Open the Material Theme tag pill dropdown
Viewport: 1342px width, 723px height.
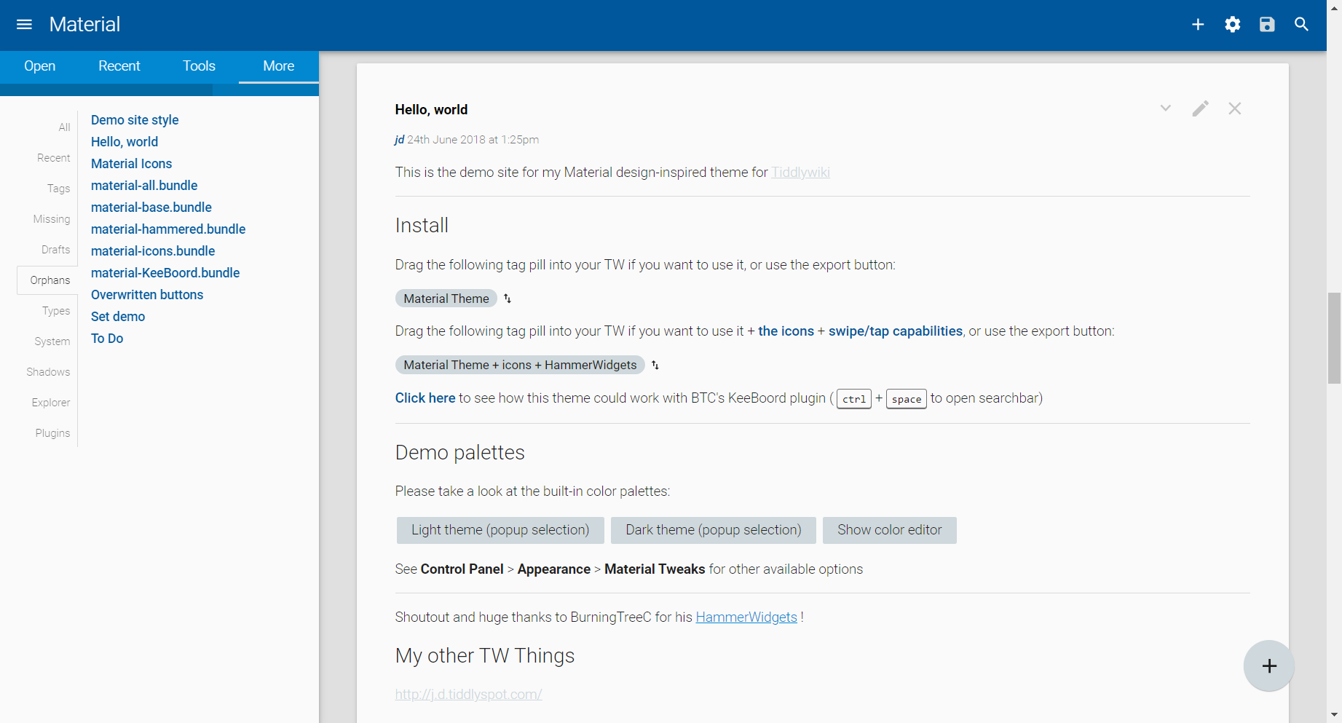tap(446, 299)
